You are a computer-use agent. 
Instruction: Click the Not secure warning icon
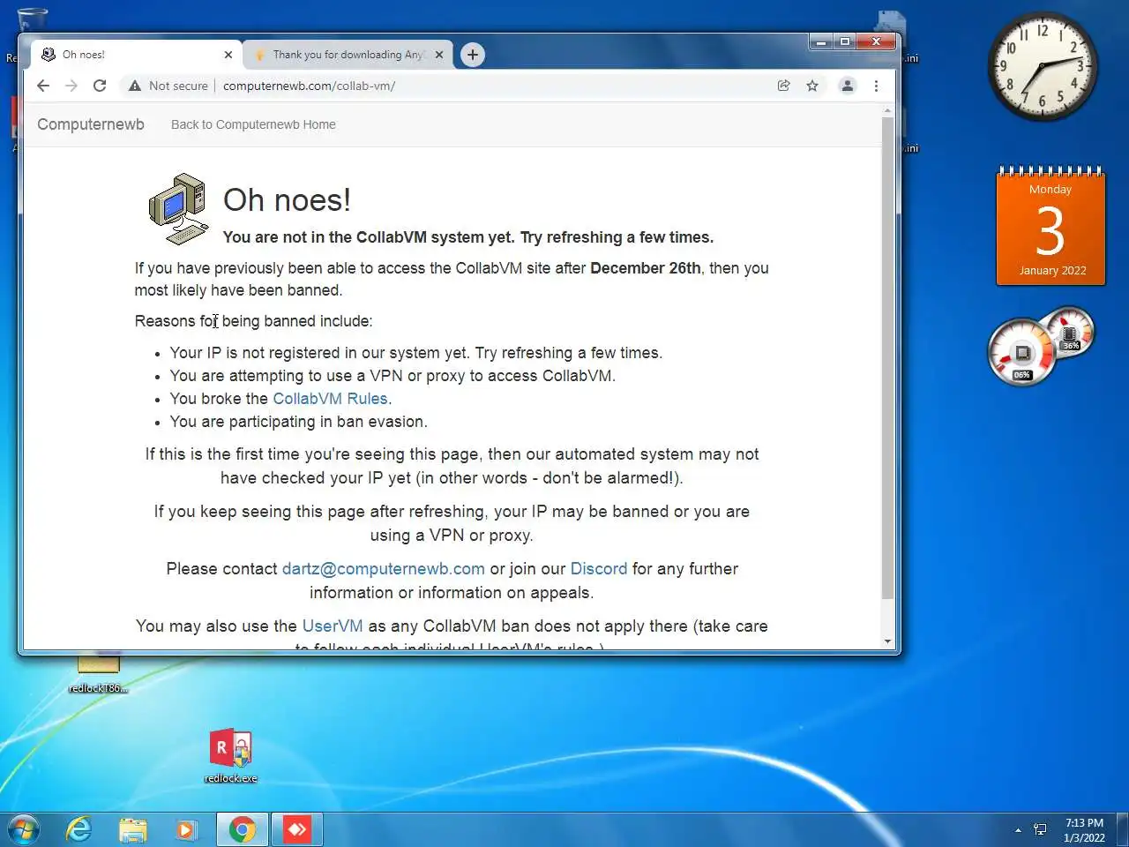pyautogui.click(x=135, y=86)
